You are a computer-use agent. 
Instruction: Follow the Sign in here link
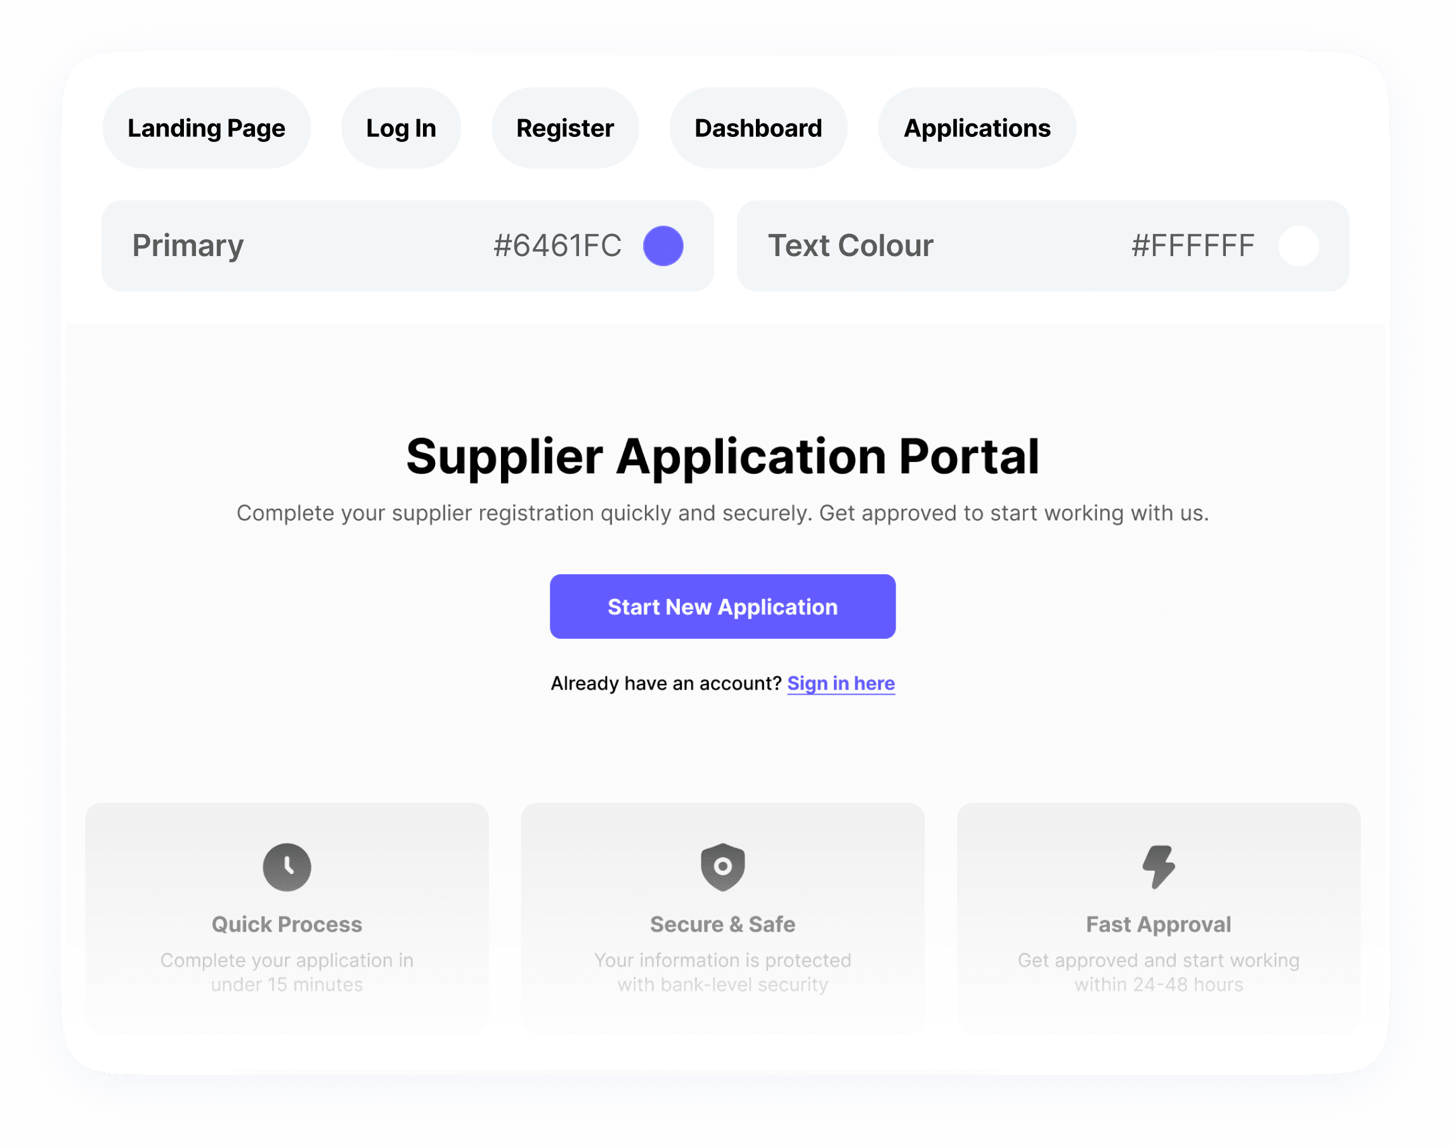840,683
